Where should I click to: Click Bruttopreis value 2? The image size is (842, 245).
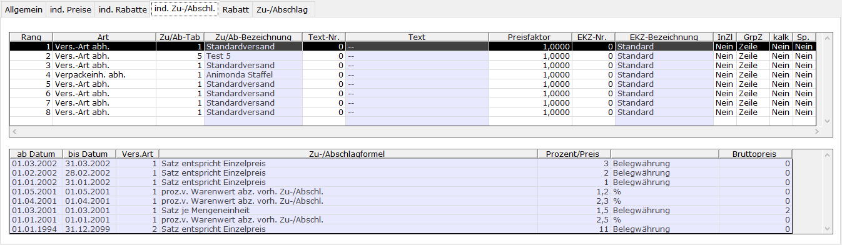point(754,210)
